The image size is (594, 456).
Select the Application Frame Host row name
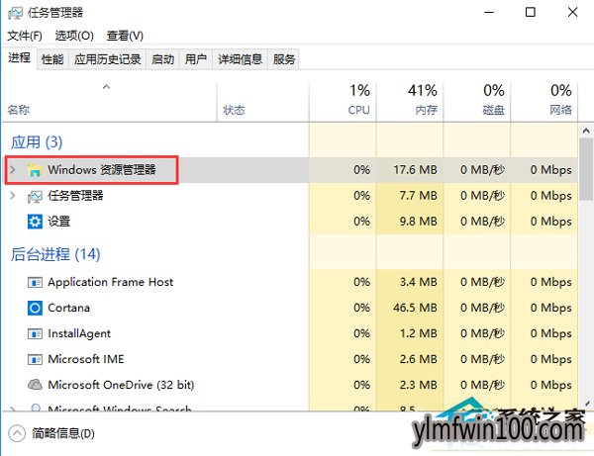(x=110, y=282)
